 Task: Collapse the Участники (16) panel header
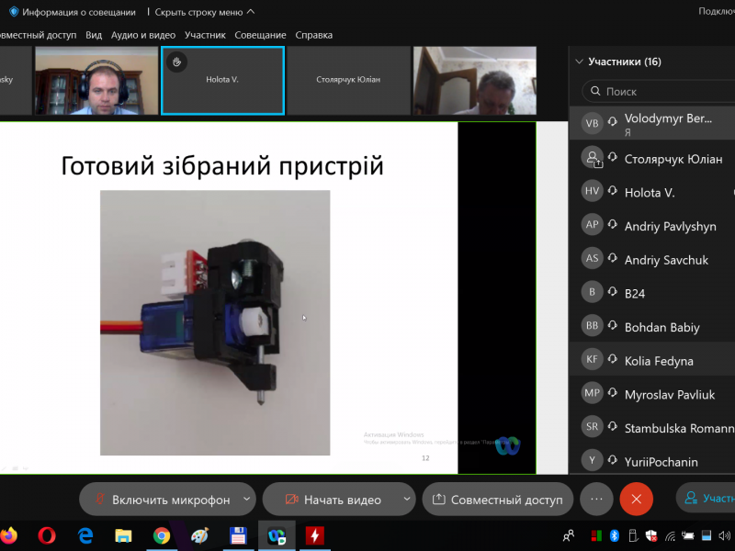click(579, 62)
